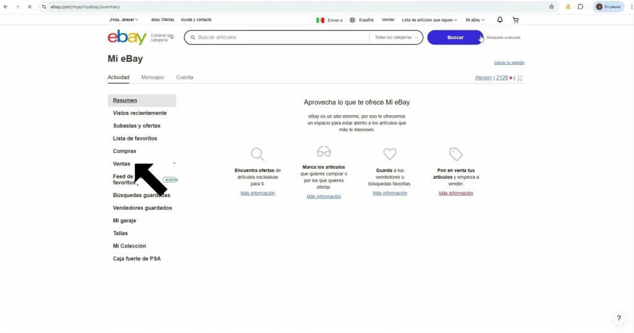
Task: Expand the Ventas chevron in sidebar
Action: pyautogui.click(x=174, y=163)
